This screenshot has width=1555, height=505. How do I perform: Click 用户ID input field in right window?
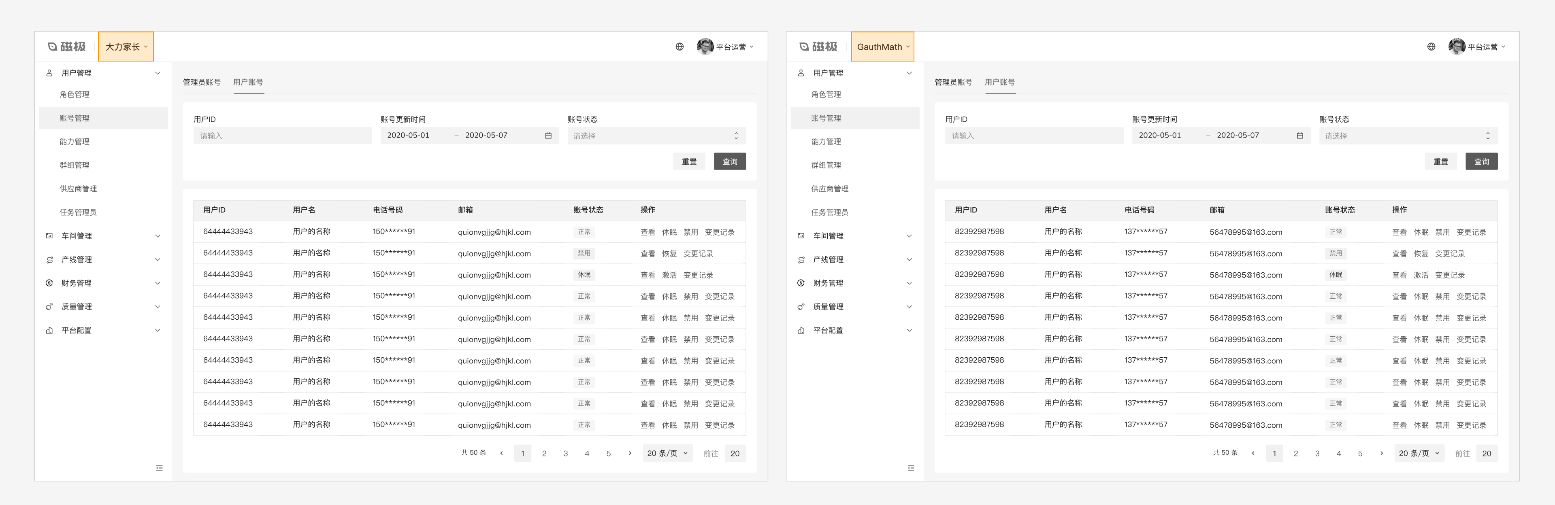[x=1034, y=136]
